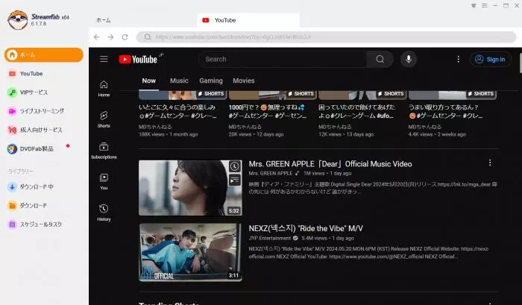Click the YouTube Search field
The image size is (522, 305).
pos(283,59)
